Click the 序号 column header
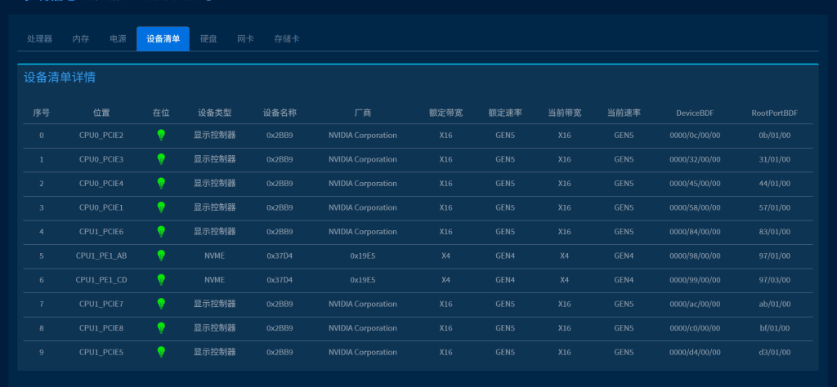837x387 pixels. [42, 112]
